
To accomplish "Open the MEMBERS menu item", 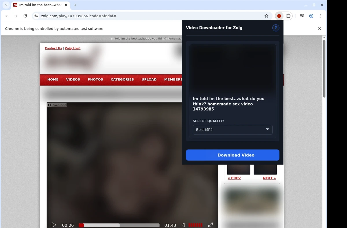I will pos(173,79).
